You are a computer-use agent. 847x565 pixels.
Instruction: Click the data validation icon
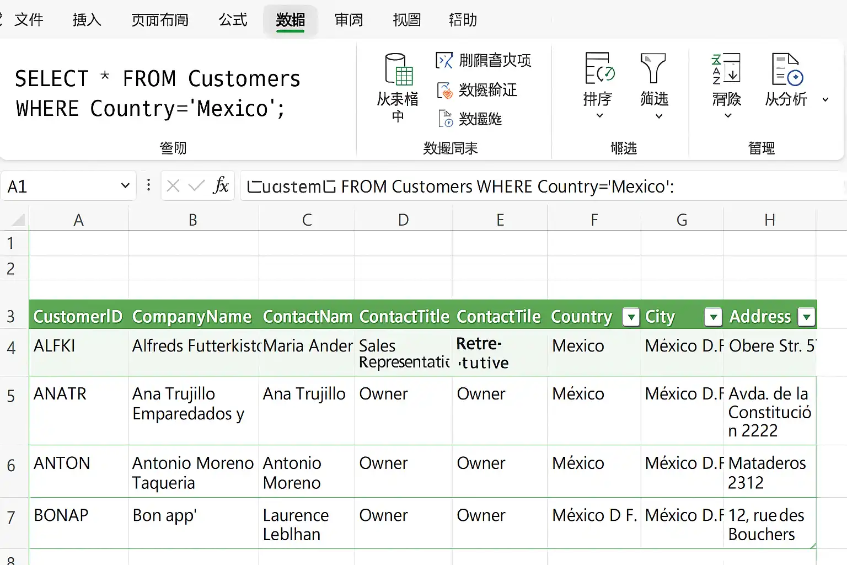pos(444,90)
